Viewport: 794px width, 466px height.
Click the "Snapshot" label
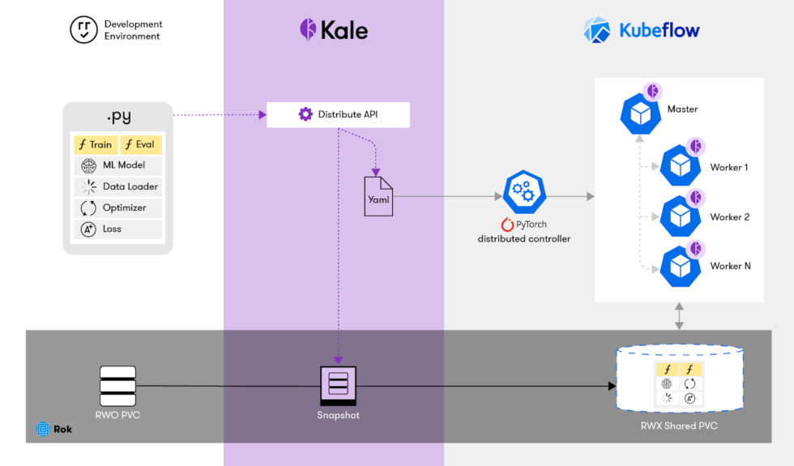point(339,415)
